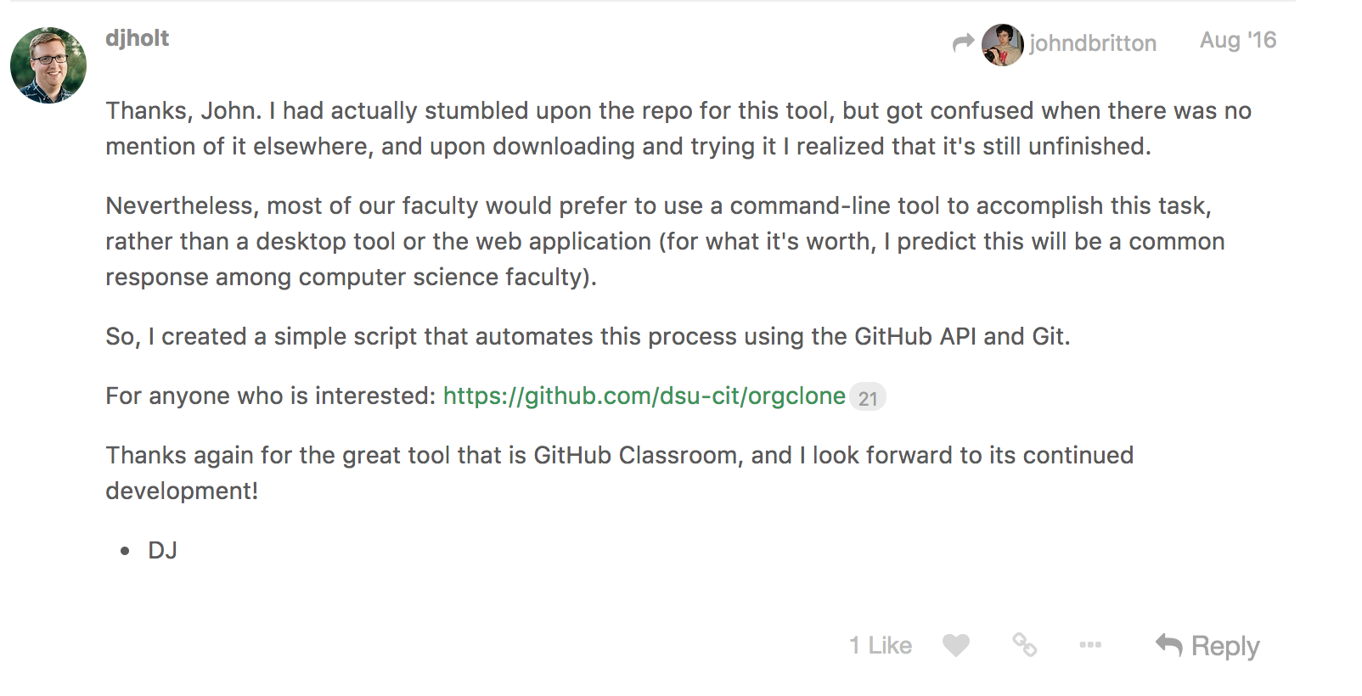This screenshot has width=1362, height=696.
Task: Click the 21 link click-count badge
Action: (x=868, y=397)
